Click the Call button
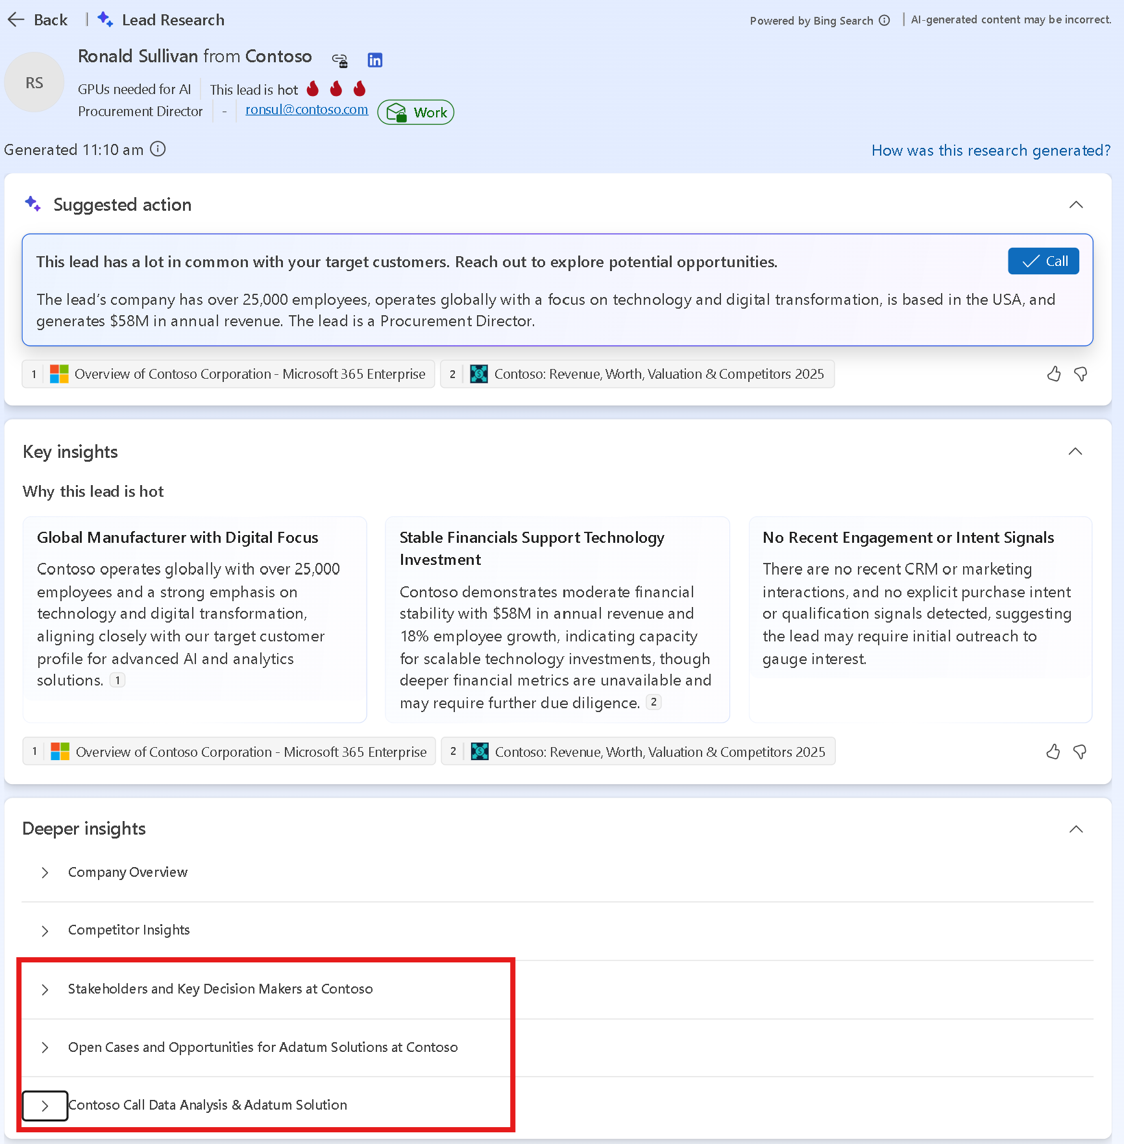Screen dimensions: 1124x1144 click(x=1044, y=261)
